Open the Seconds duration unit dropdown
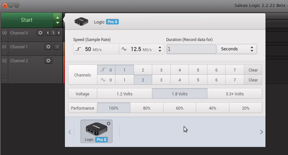 (x=237, y=49)
